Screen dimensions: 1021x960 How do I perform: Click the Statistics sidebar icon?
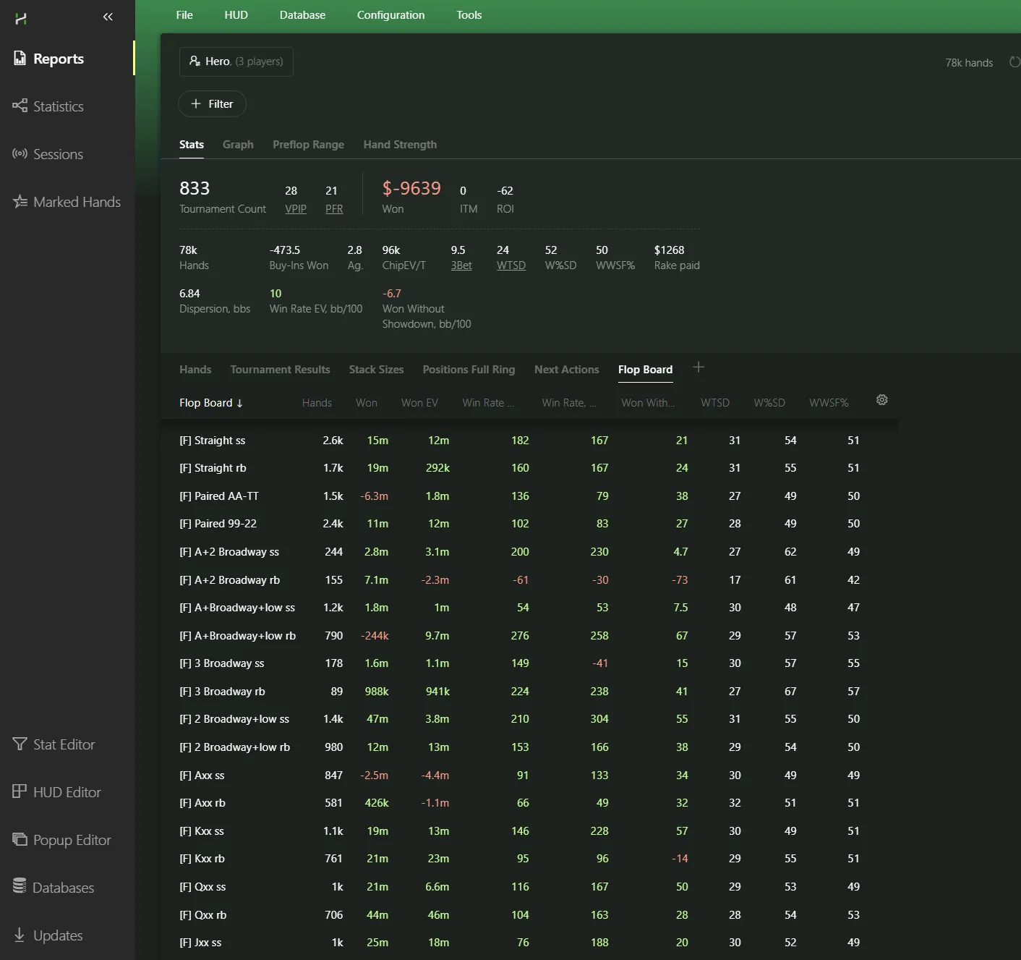(20, 106)
